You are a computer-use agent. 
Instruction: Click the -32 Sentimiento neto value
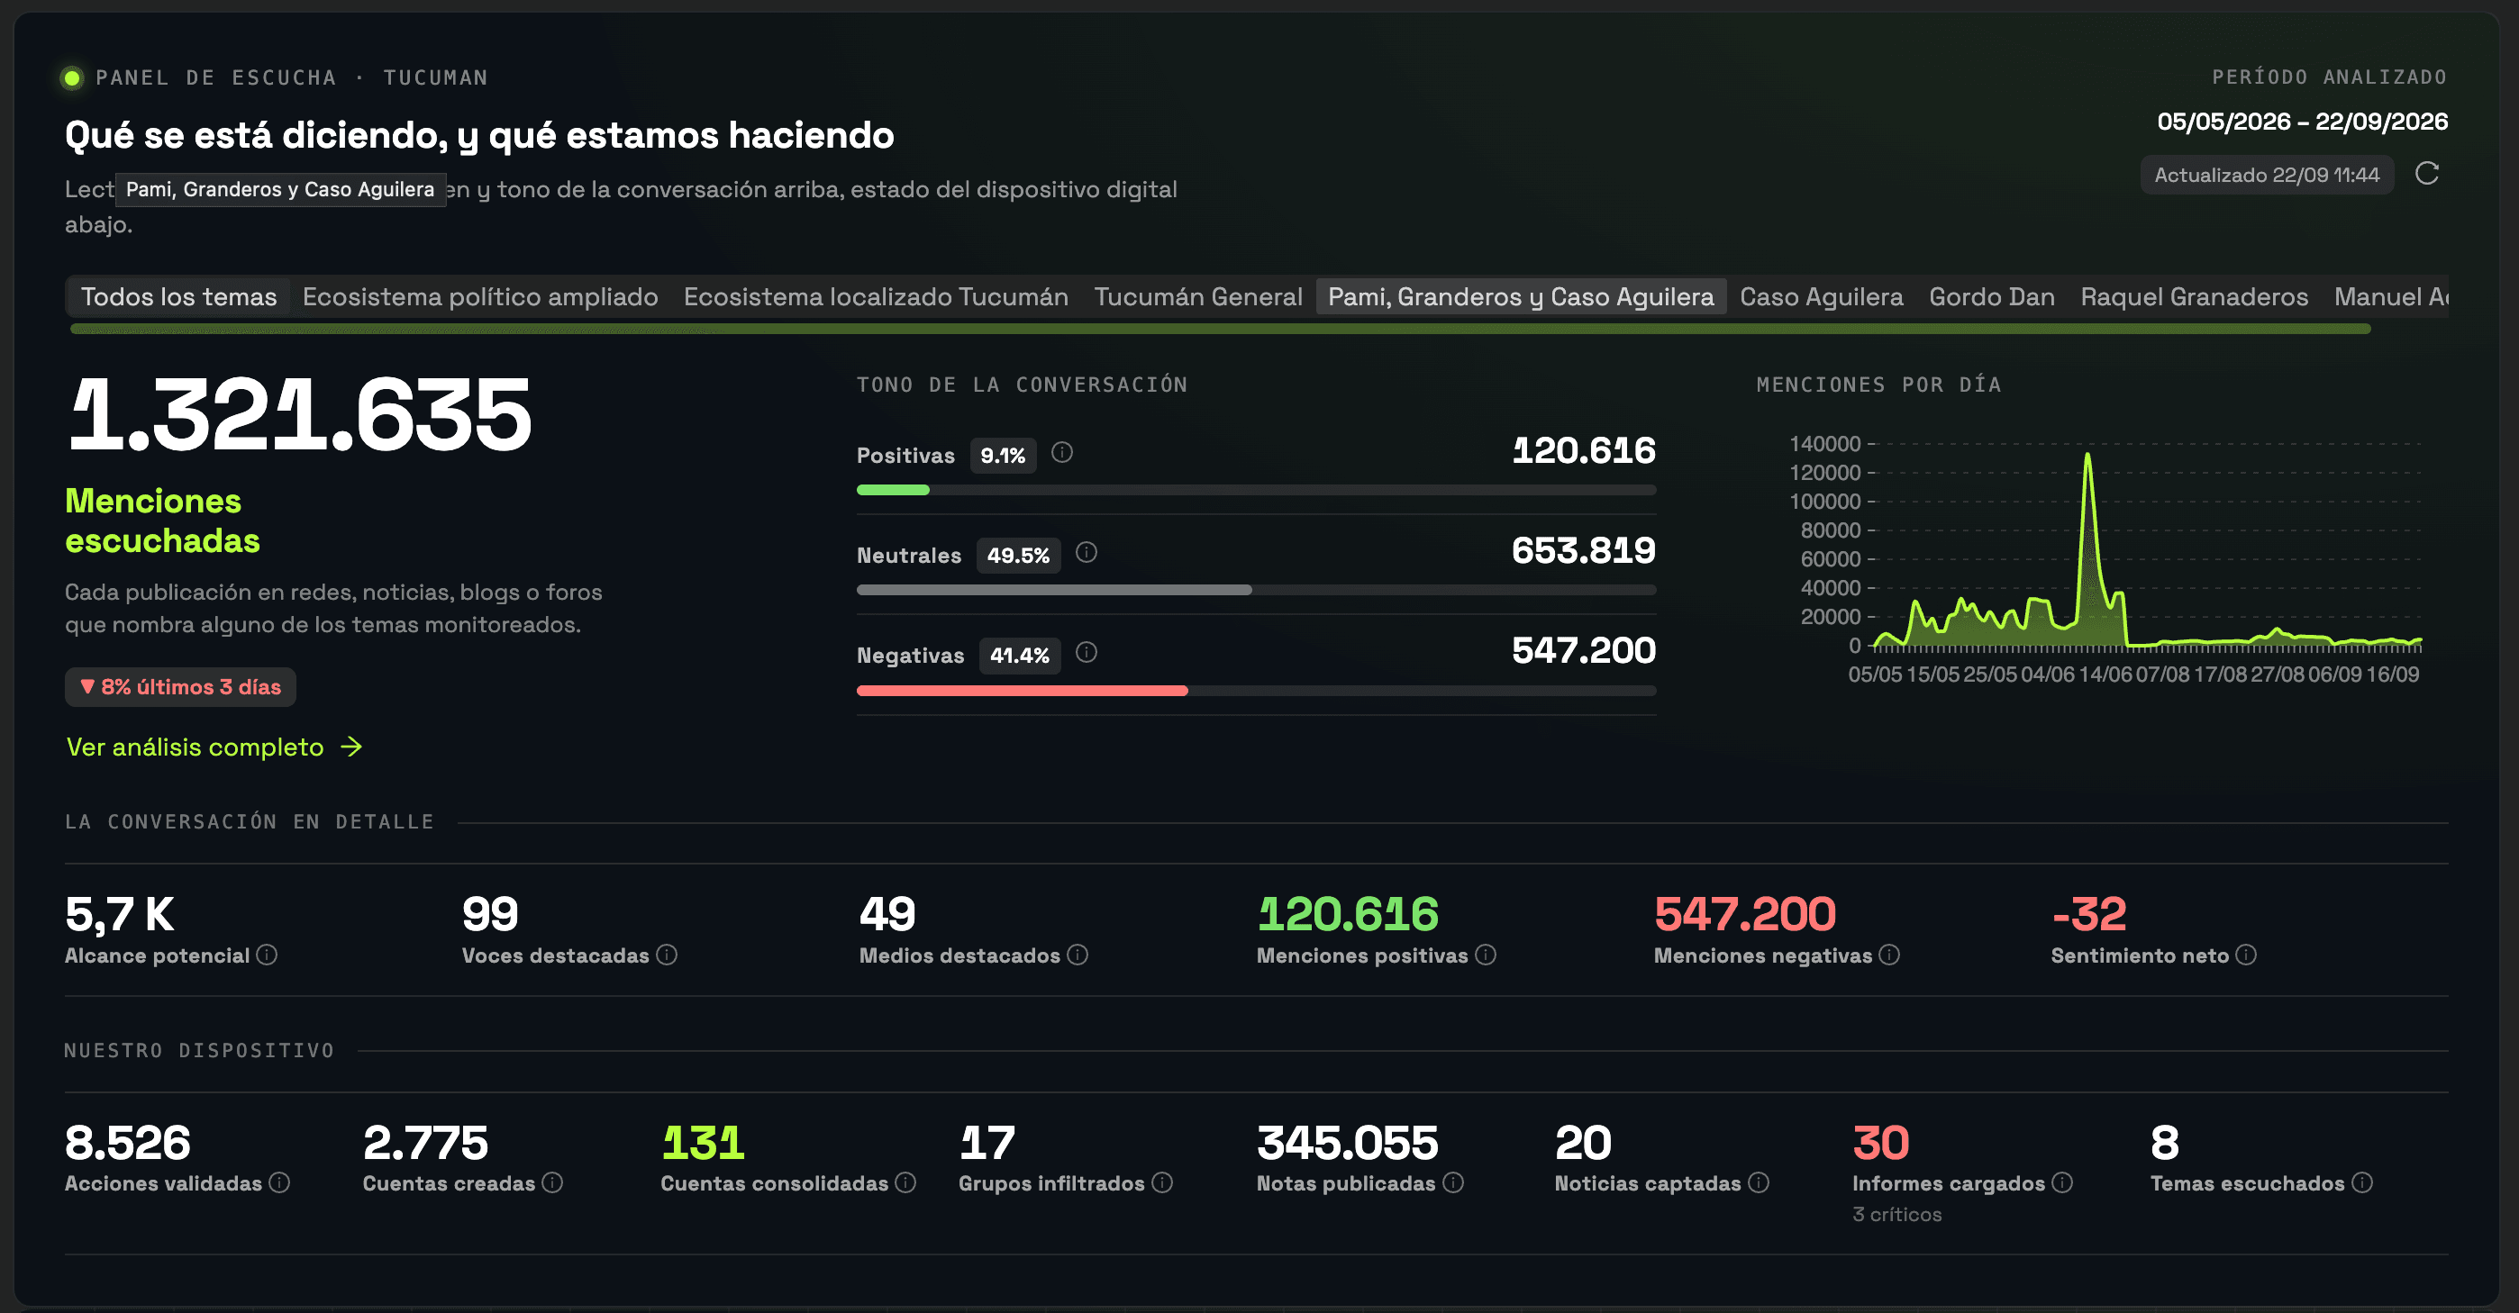pyautogui.click(x=2087, y=914)
